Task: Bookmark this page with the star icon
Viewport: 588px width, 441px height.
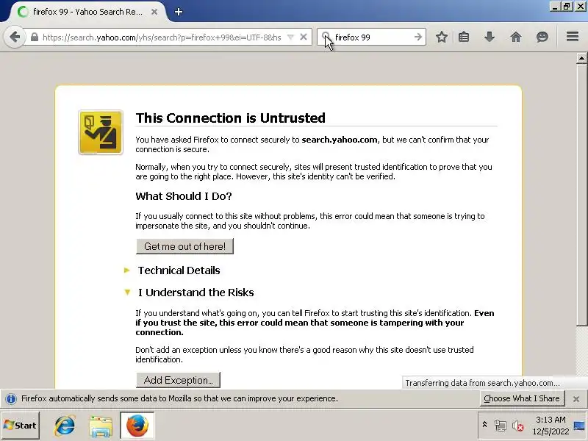Action: coord(442,37)
